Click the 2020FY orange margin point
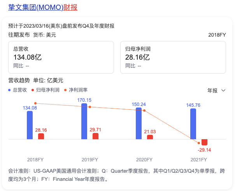Screen dimensions: 235x191 (x=144, y=111)
